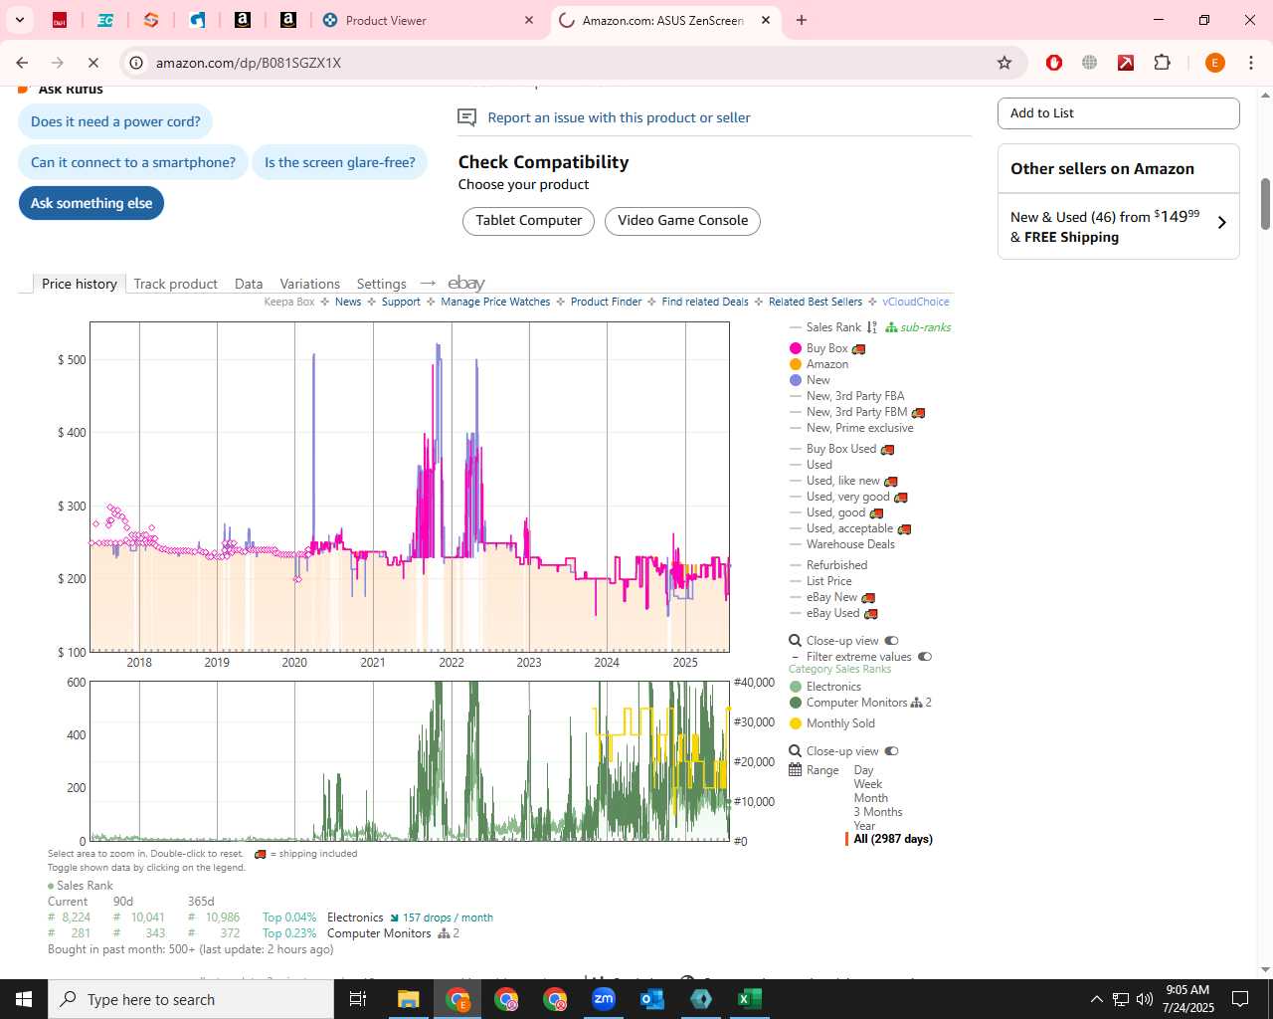Screen dimensions: 1273x1019
Task: Toggle Buy Box series in legend
Action: [x=827, y=348]
